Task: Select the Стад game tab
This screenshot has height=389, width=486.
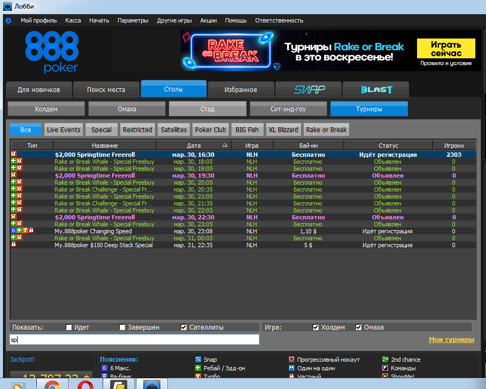Action: (207, 109)
